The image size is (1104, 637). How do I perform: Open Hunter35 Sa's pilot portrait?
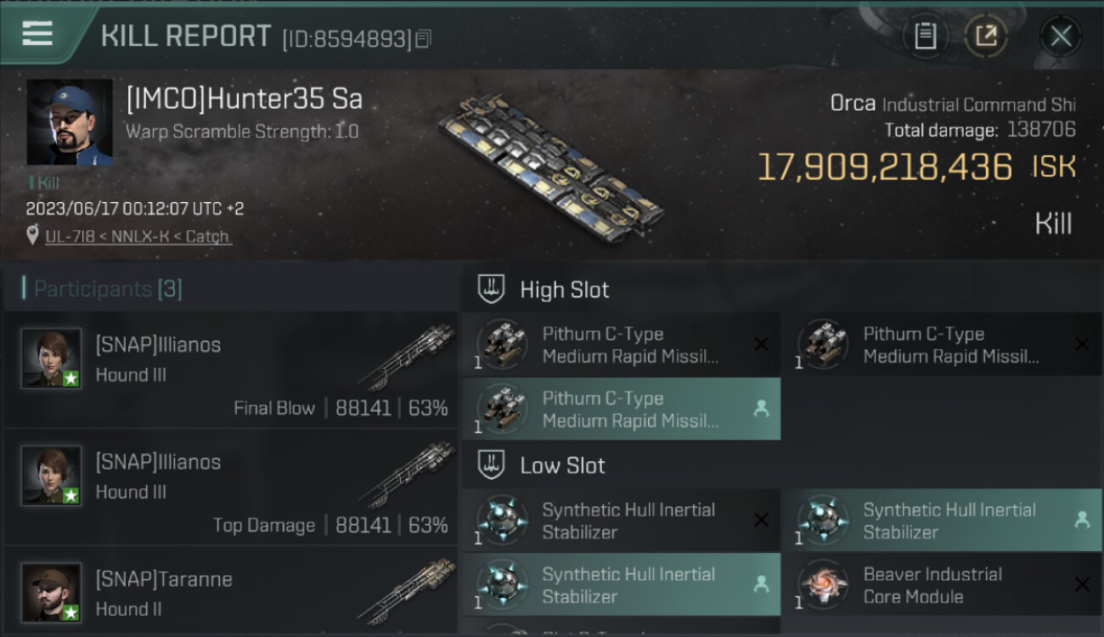[x=70, y=122]
